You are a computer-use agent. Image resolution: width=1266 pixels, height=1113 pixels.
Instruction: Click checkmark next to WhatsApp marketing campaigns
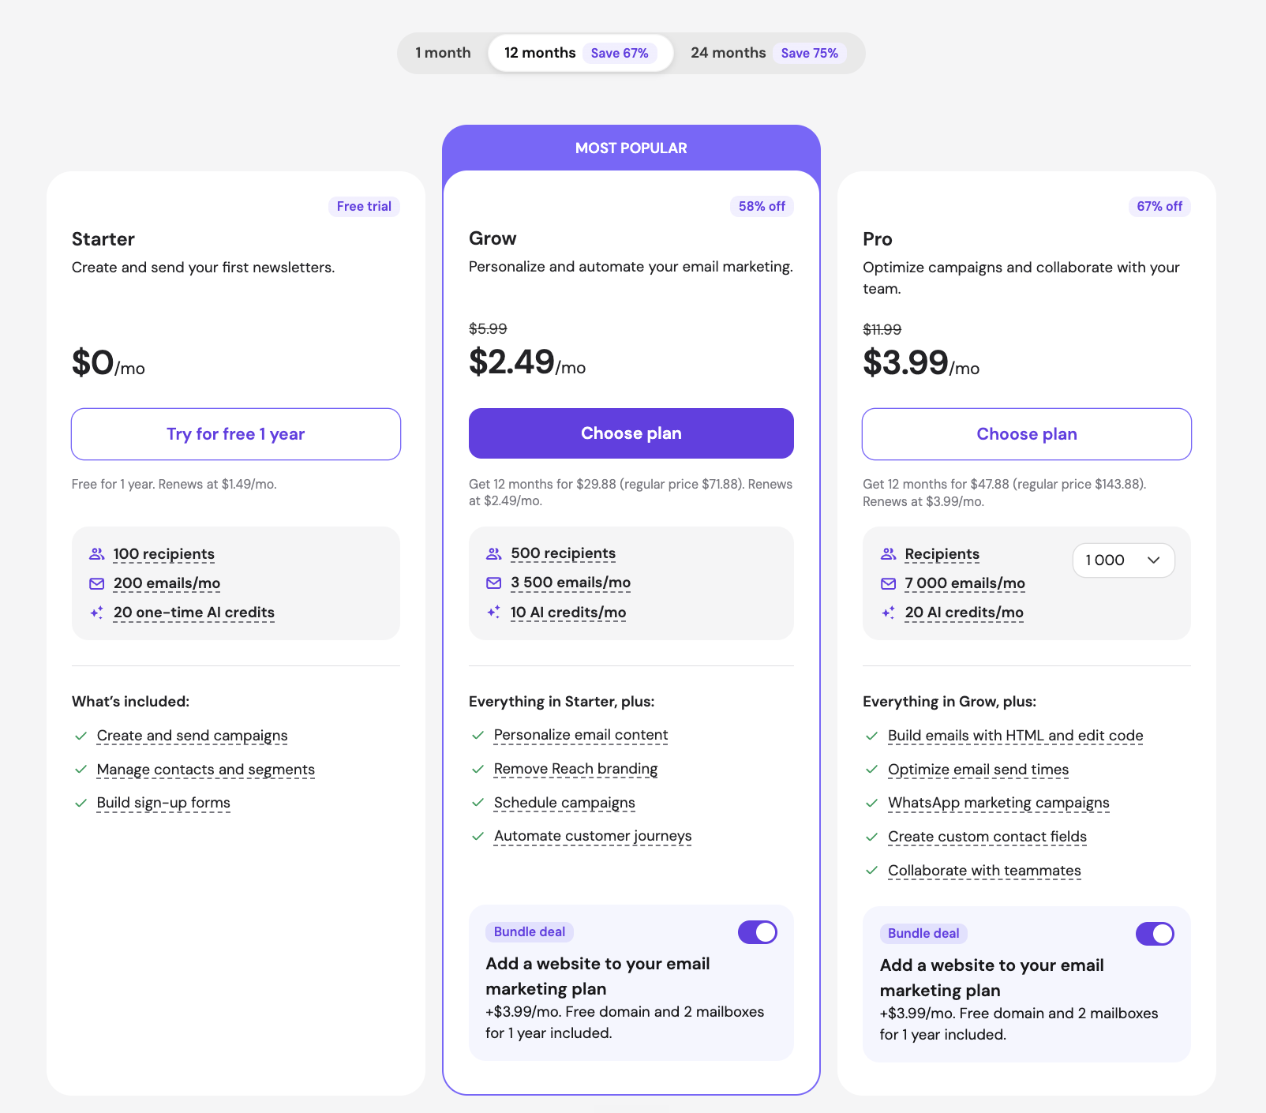click(x=871, y=803)
